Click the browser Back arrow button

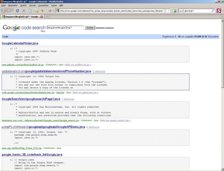click(x=4, y=11)
